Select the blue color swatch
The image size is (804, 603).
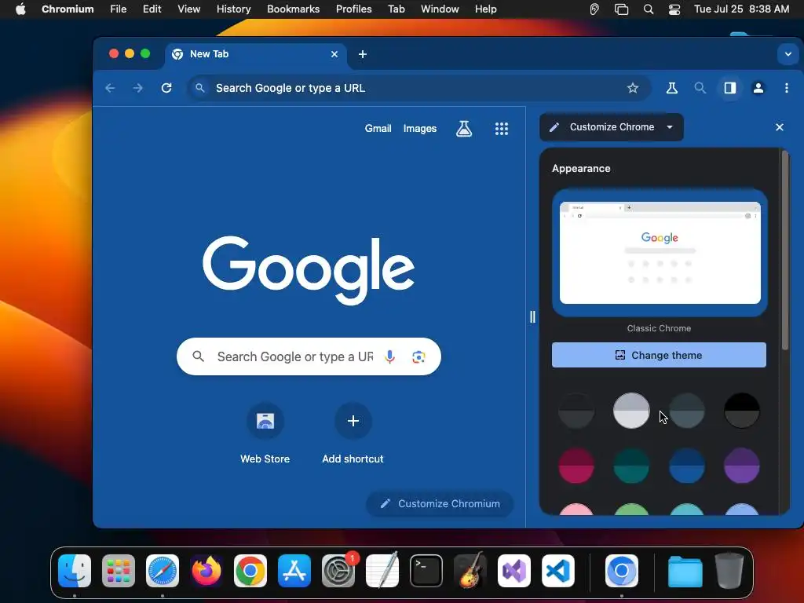[686, 466]
